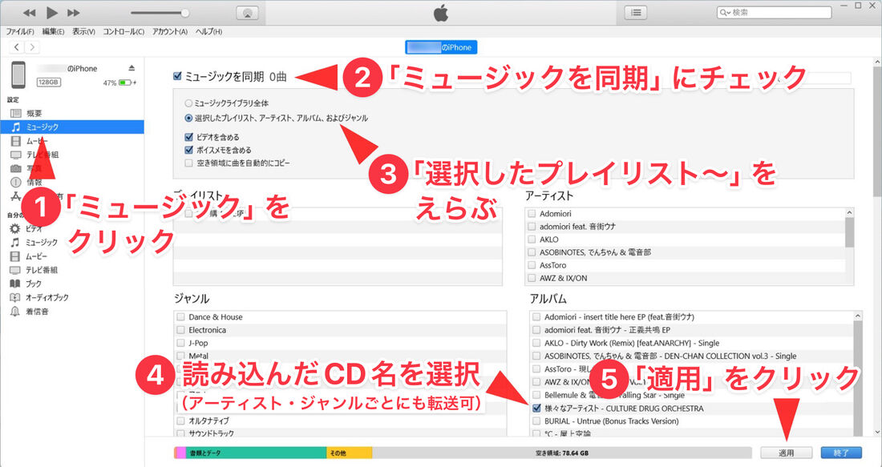Check オルタナティブ genre checkbox
The image size is (882, 467).
tap(180, 421)
